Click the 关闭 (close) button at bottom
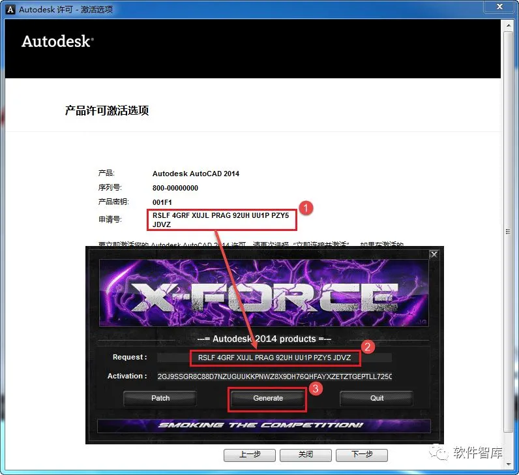 coord(306,455)
